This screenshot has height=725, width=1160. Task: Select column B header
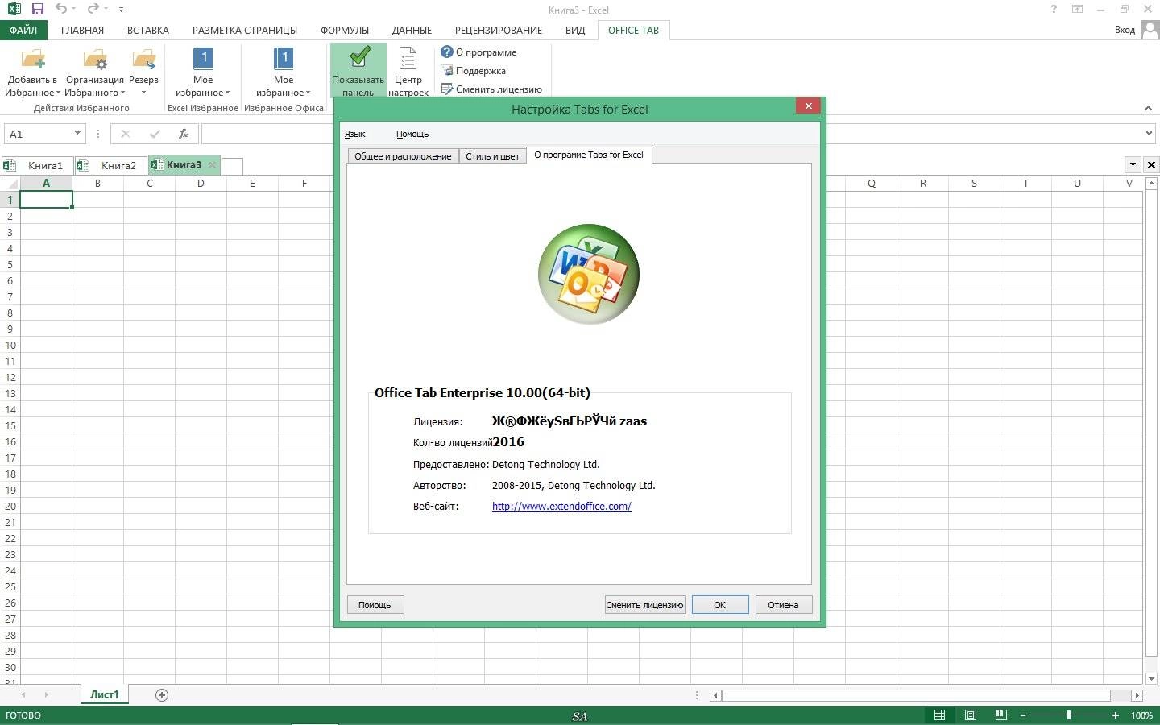tap(97, 184)
